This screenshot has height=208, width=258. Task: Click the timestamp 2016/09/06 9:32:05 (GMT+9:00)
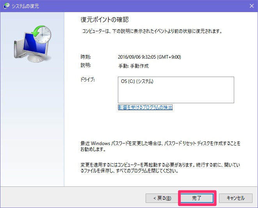(x=149, y=57)
